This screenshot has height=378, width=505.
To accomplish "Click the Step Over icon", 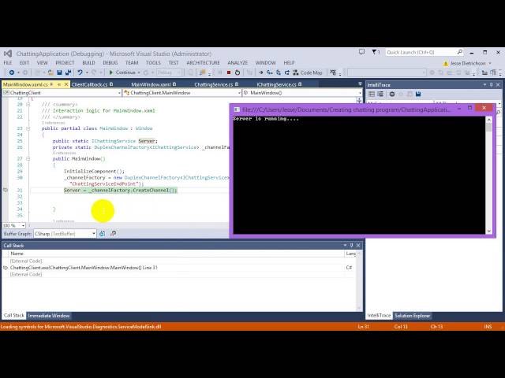I will [279, 72].
